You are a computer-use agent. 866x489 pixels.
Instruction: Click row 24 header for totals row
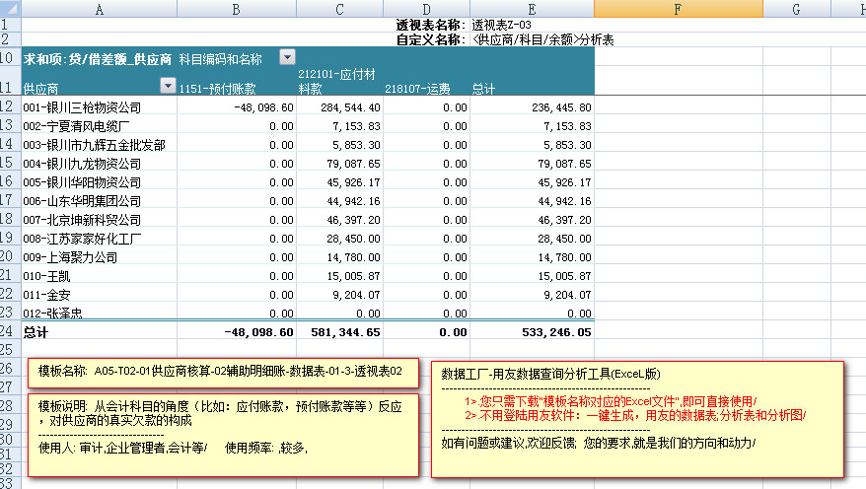(9, 331)
